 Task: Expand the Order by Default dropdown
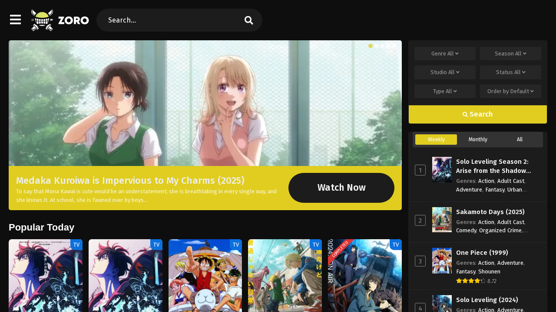tap(510, 91)
